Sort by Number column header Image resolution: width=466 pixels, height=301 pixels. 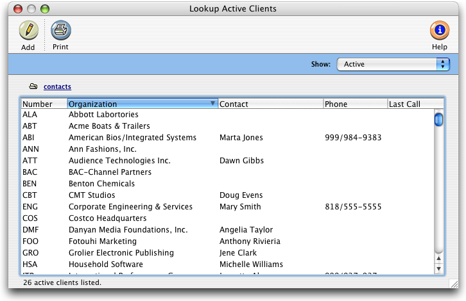tap(44, 104)
